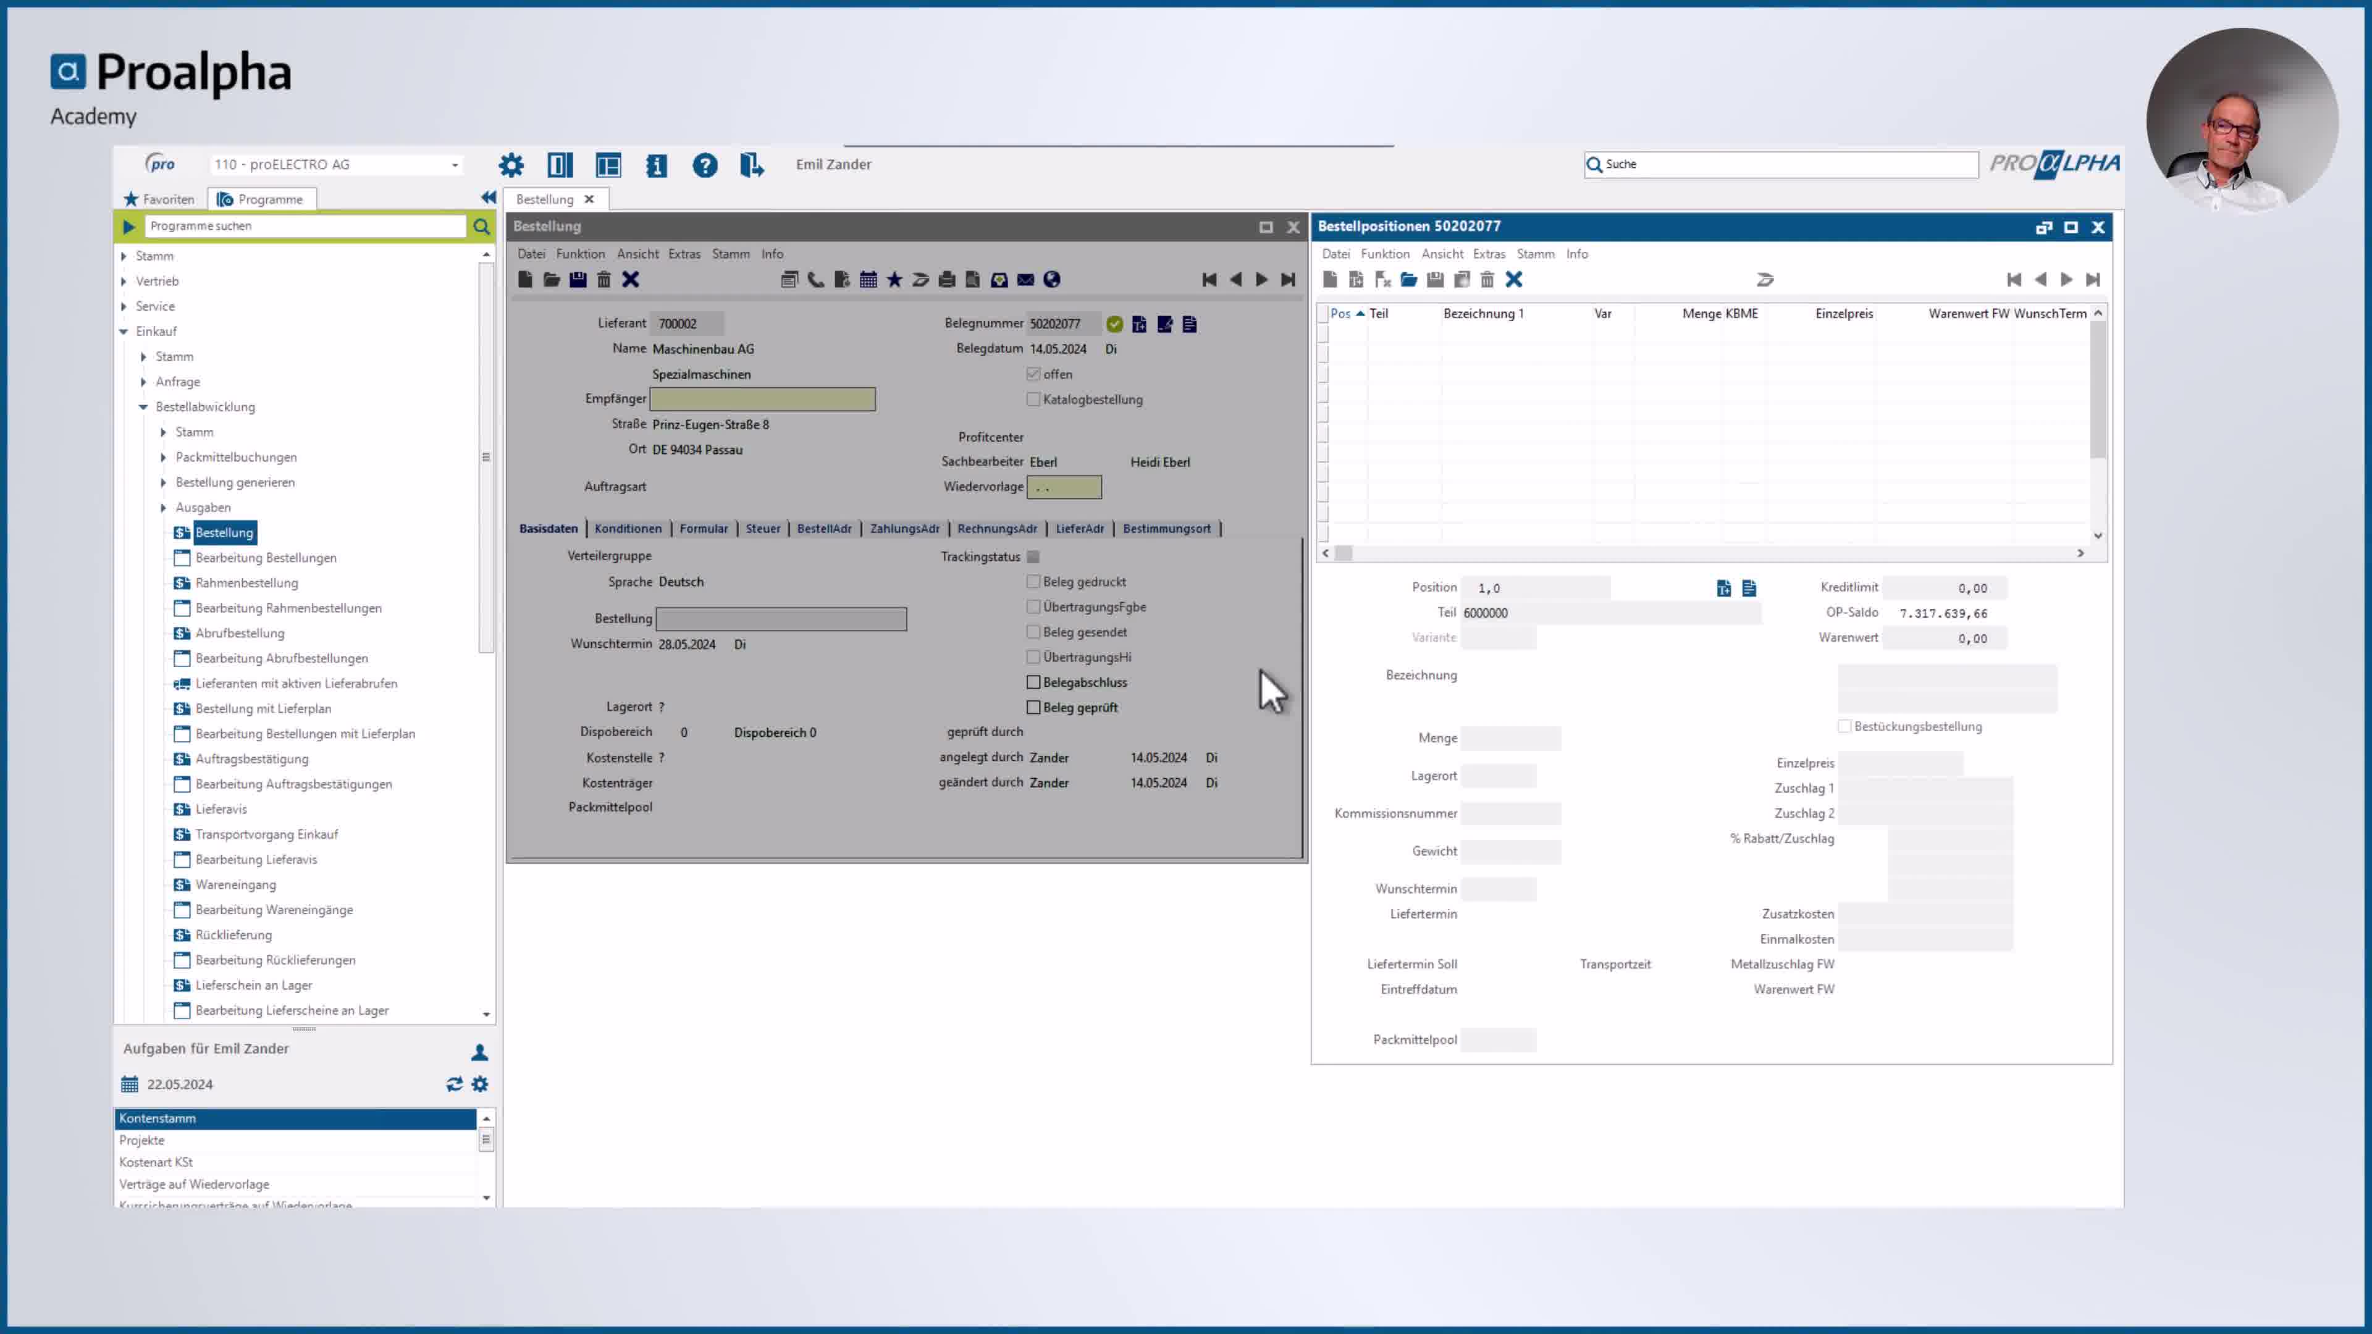Click the horizontal scrollbar in positions grid

click(1702, 553)
